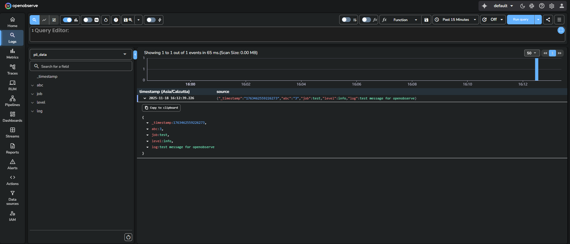Open the Streams page in sidebar
The height and width of the screenshot is (244, 570).
tap(12, 133)
